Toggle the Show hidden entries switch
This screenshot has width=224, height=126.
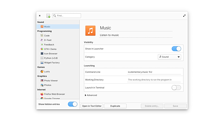[x=72, y=104]
